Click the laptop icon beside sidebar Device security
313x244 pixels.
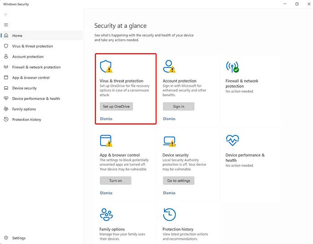click(6, 88)
